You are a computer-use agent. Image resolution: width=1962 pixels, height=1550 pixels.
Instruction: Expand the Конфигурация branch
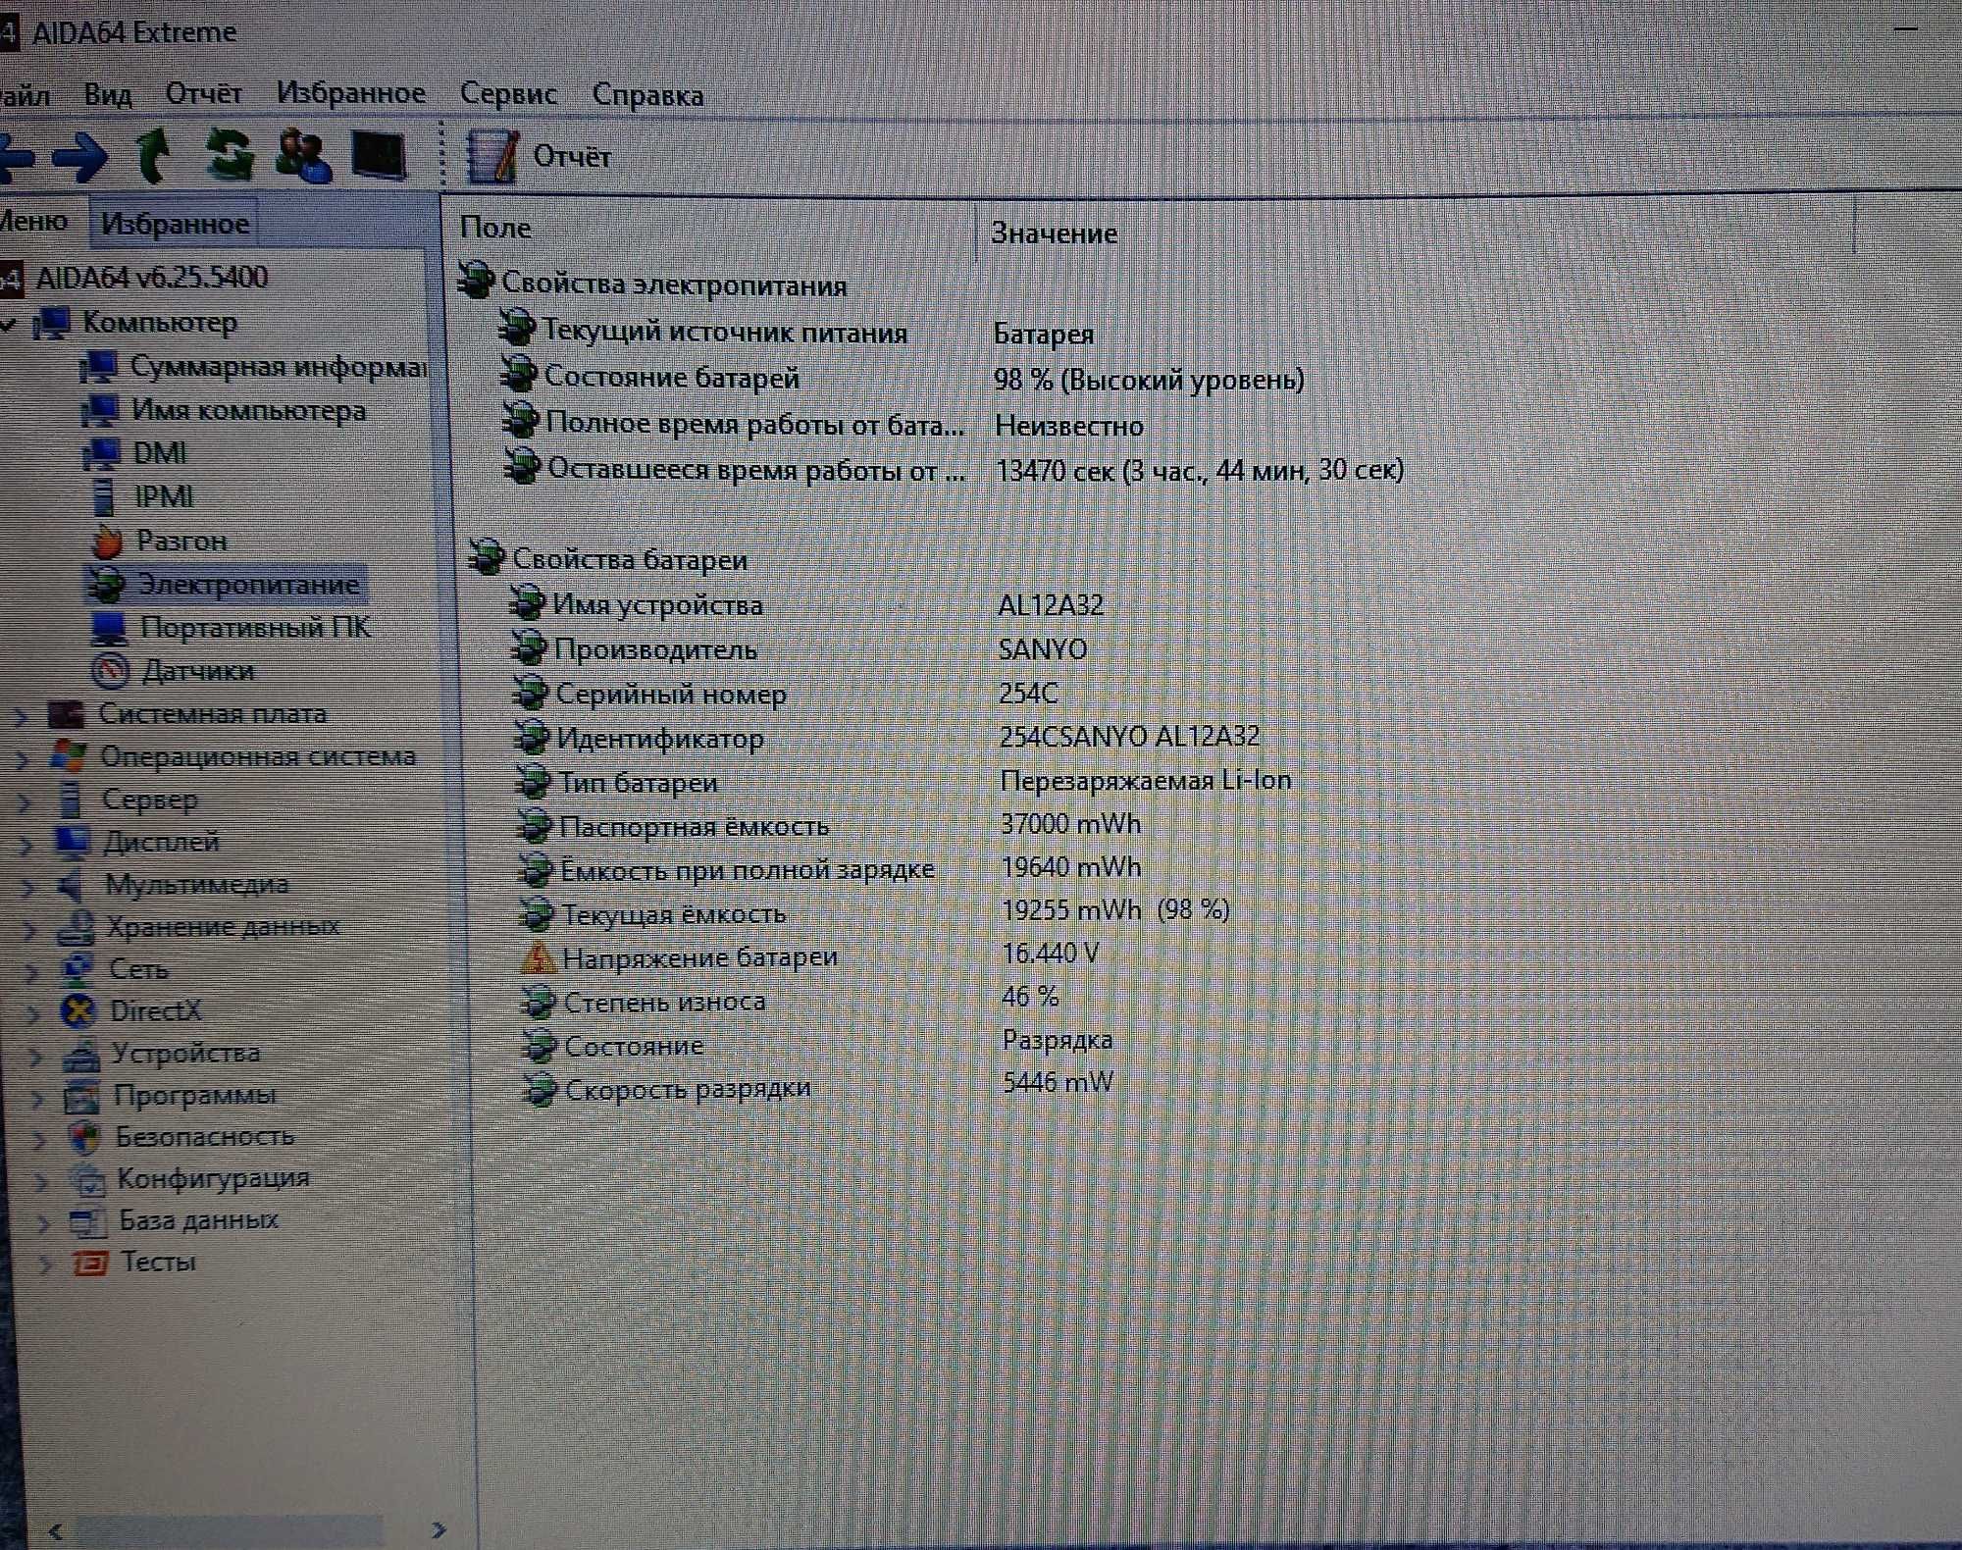click(x=40, y=1182)
